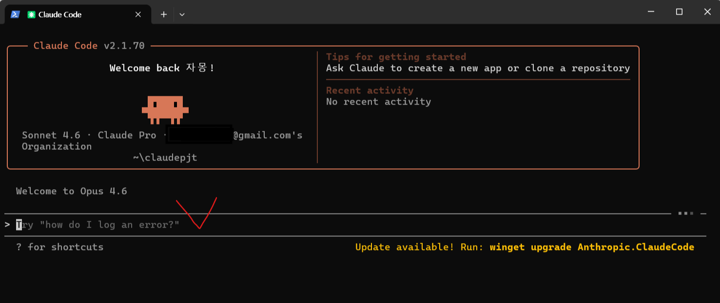Close the terminal window
Image resolution: width=720 pixels, height=303 pixels.
707,12
